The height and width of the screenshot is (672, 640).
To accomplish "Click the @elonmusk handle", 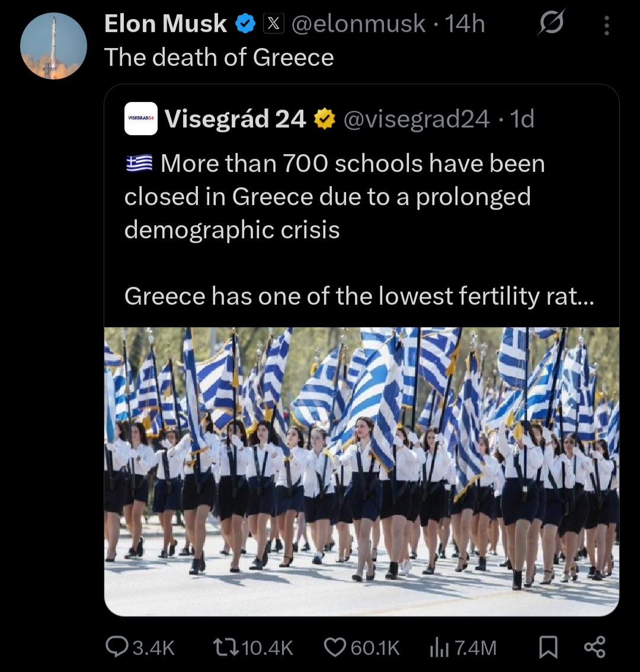I will click(359, 24).
